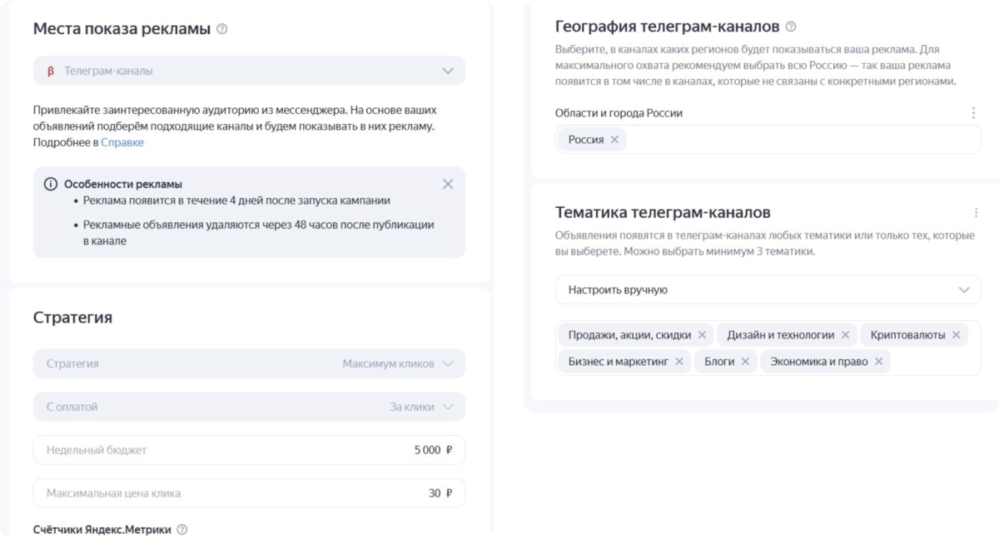Remove the Экономика и право tag
Viewport: 999px width, 538px height.
coord(878,362)
